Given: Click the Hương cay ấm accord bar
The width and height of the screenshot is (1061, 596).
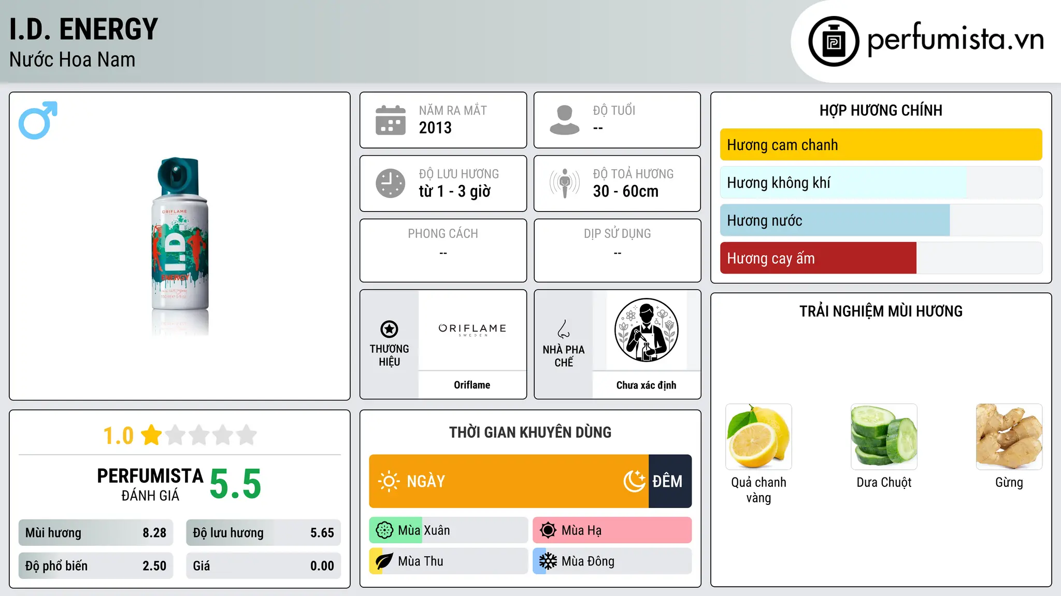Looking at the screenshot, I should 881,258.
